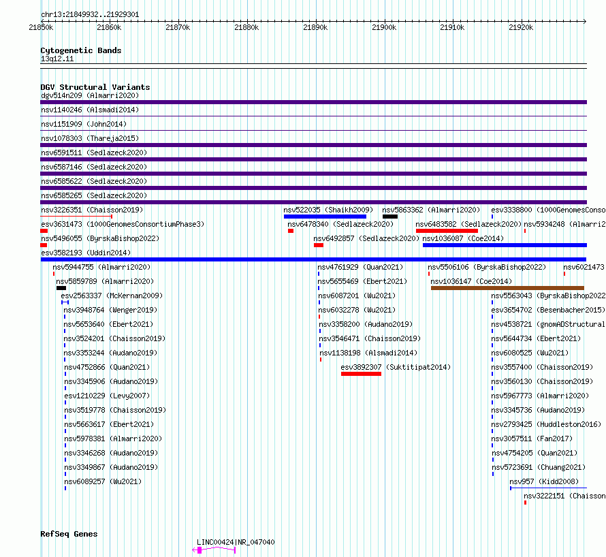This screenshot has width=606, height=557.
Task: Select the 13q12.11 band label
Action: [x=57, y=59]
